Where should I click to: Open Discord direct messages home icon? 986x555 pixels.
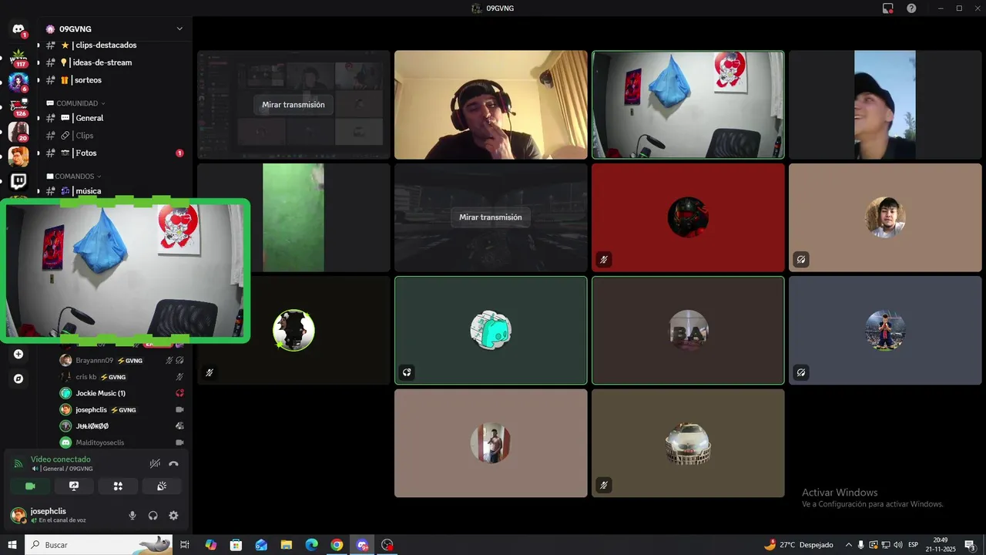pos(18,29)
